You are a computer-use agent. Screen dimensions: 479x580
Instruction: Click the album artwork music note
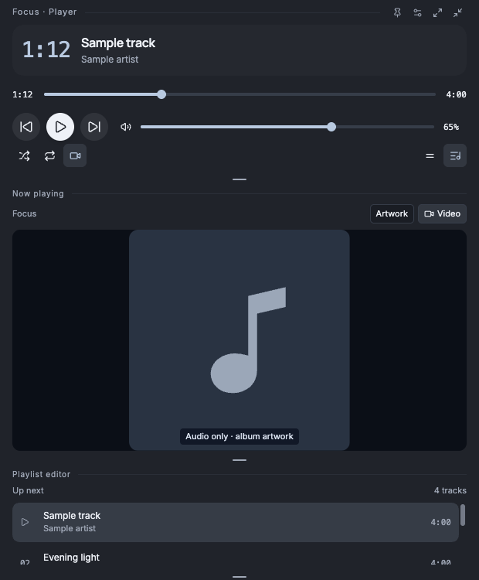pyautogui.click(x=248, y=339)
